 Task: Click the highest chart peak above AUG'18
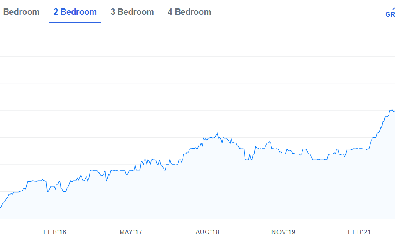[217, 133]
